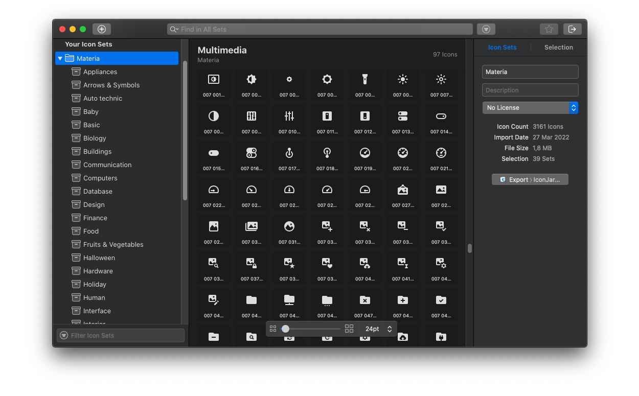The image size is (639, 396).
Task: Switch to the Selection tab
Action: point(558,47)
